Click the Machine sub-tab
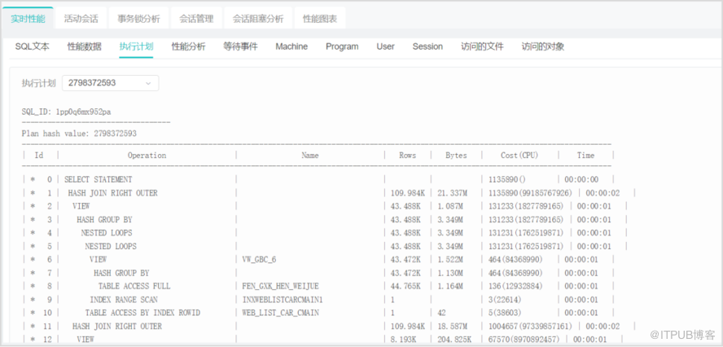The height and width of the screenshot is (347, 723). coord(291,47)
